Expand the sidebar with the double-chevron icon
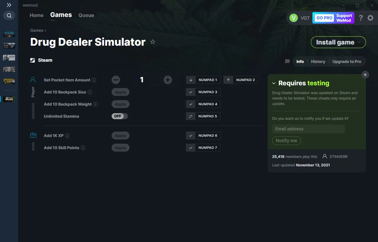This screenshot has width=378, height=242. [9, 5]
